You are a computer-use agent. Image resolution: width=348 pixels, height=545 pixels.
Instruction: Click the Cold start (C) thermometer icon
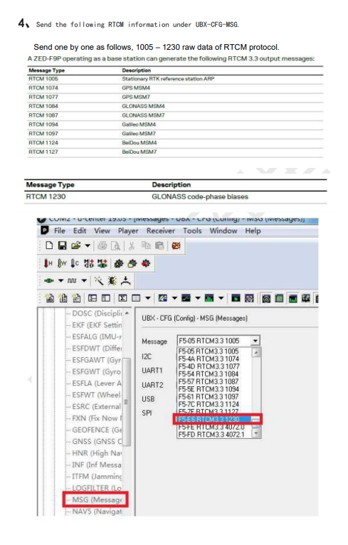pyautogui.click(x=75, y=263)
